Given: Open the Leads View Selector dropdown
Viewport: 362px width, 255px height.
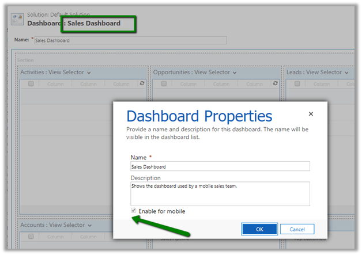Looking at the screenshot, I should click(x=345, y=73).
